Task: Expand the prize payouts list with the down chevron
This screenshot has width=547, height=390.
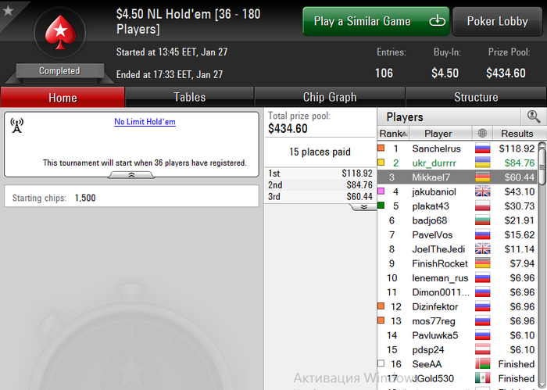Action: pos(363,207)
